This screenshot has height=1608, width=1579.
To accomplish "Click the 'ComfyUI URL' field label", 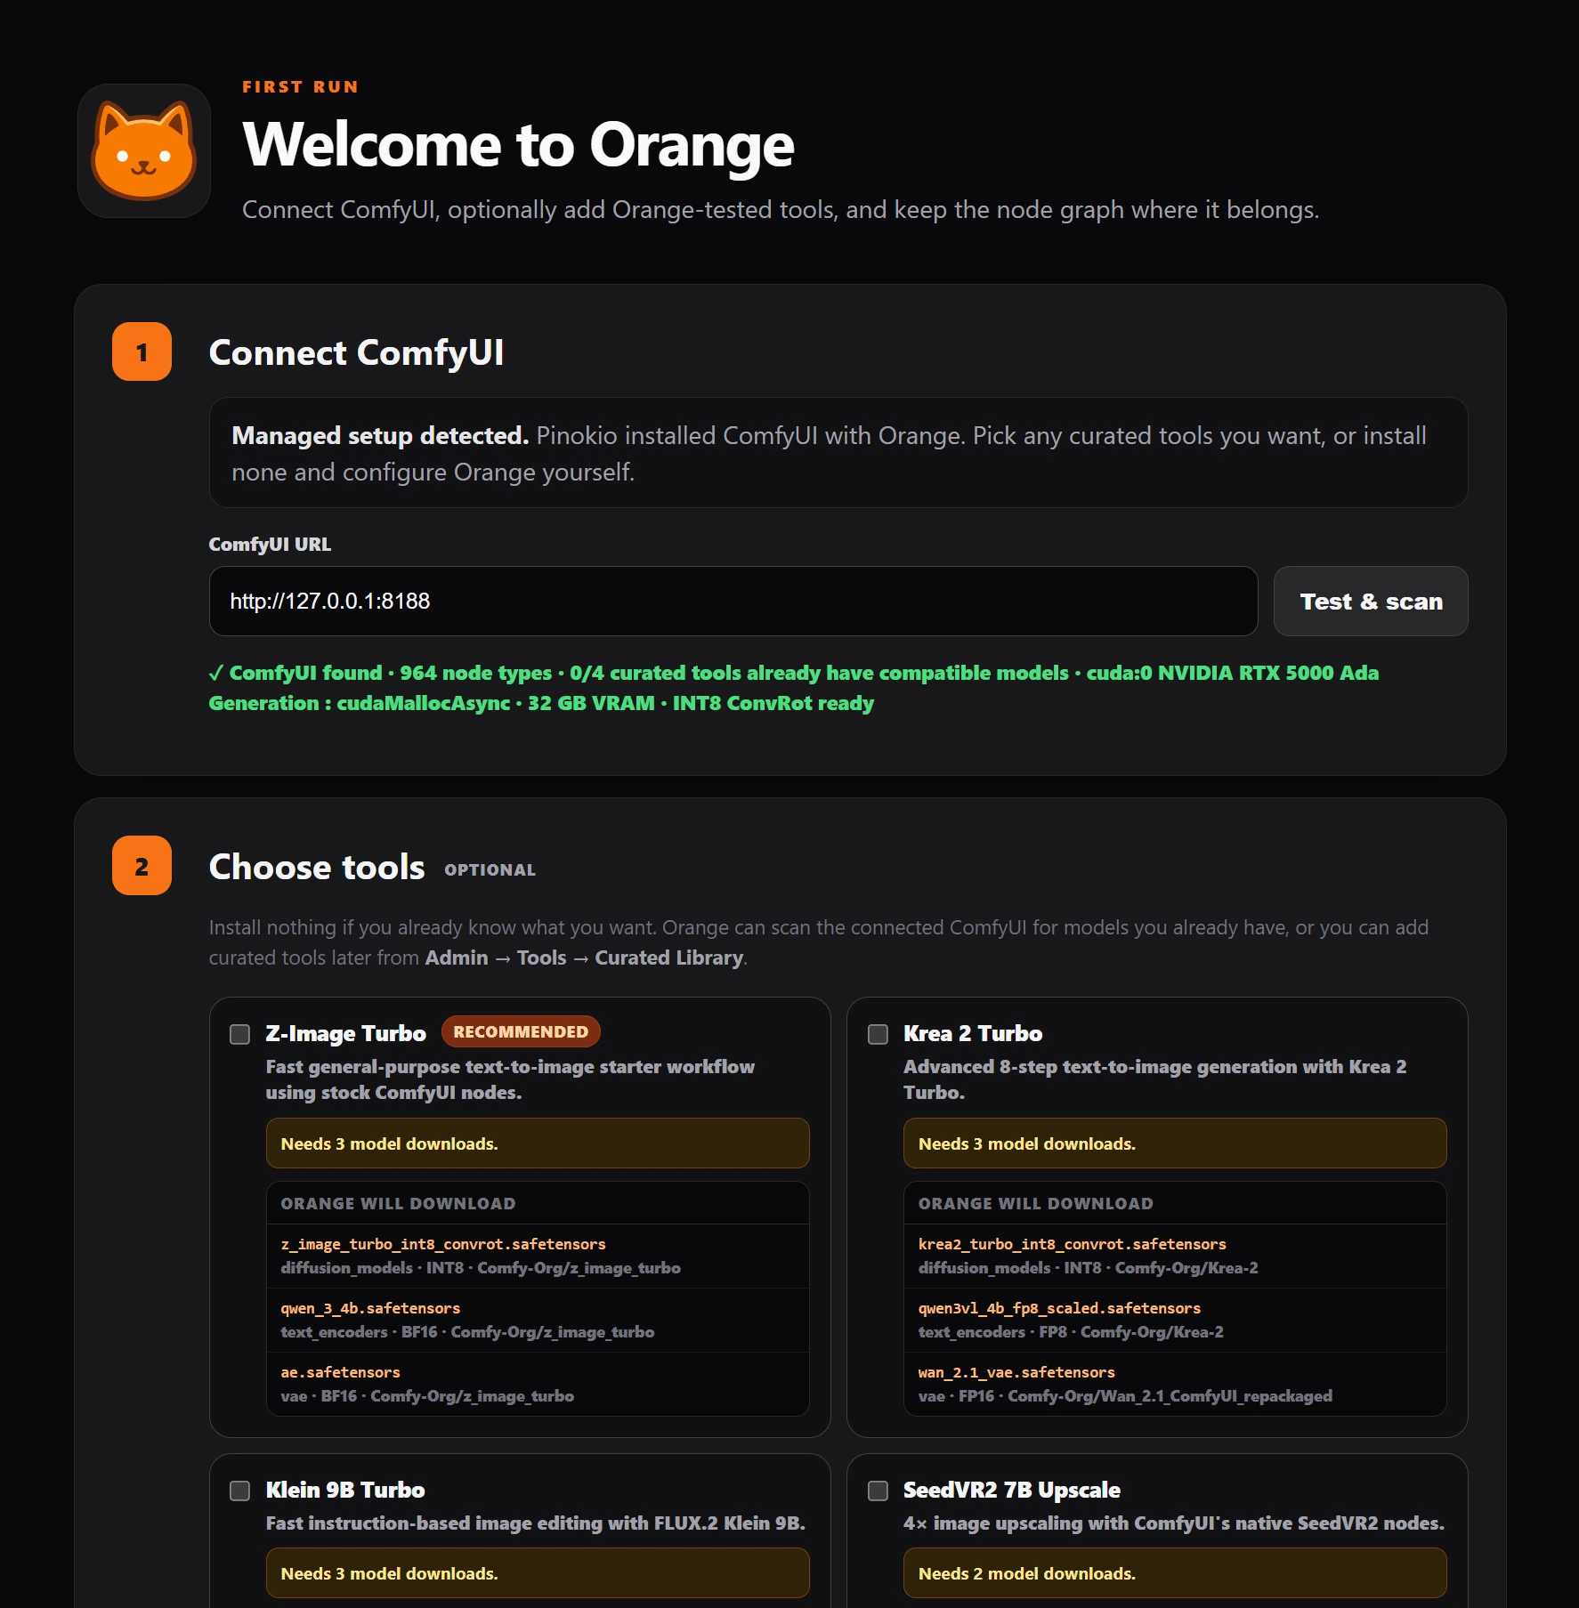I will (270, 544).
